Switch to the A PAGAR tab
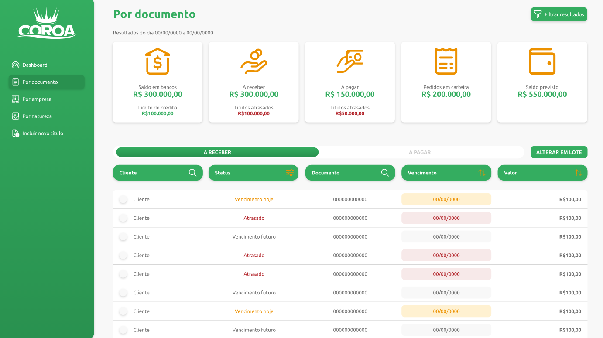This screenshot has width=603, height=338. click(x=420, y=152)
